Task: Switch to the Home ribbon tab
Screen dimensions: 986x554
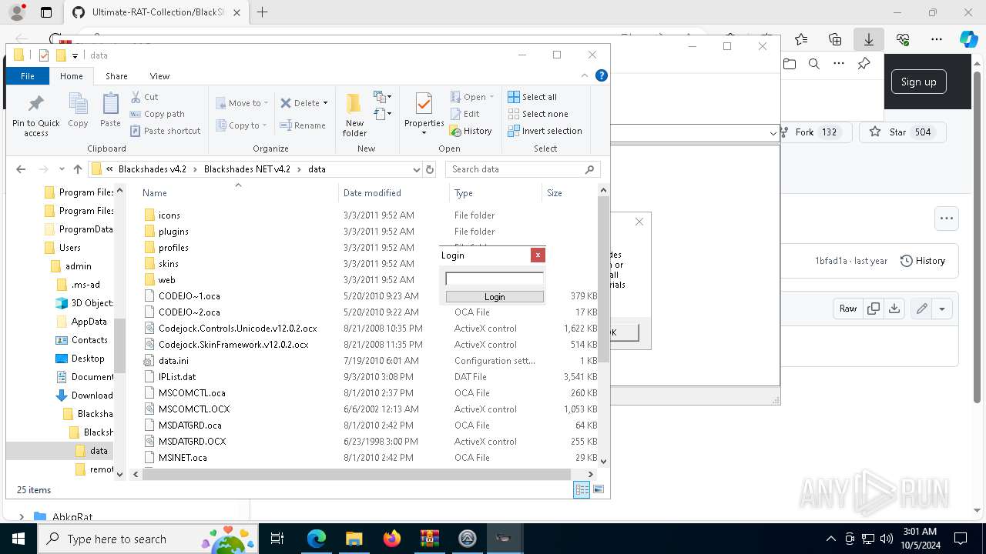Action: 71,76
